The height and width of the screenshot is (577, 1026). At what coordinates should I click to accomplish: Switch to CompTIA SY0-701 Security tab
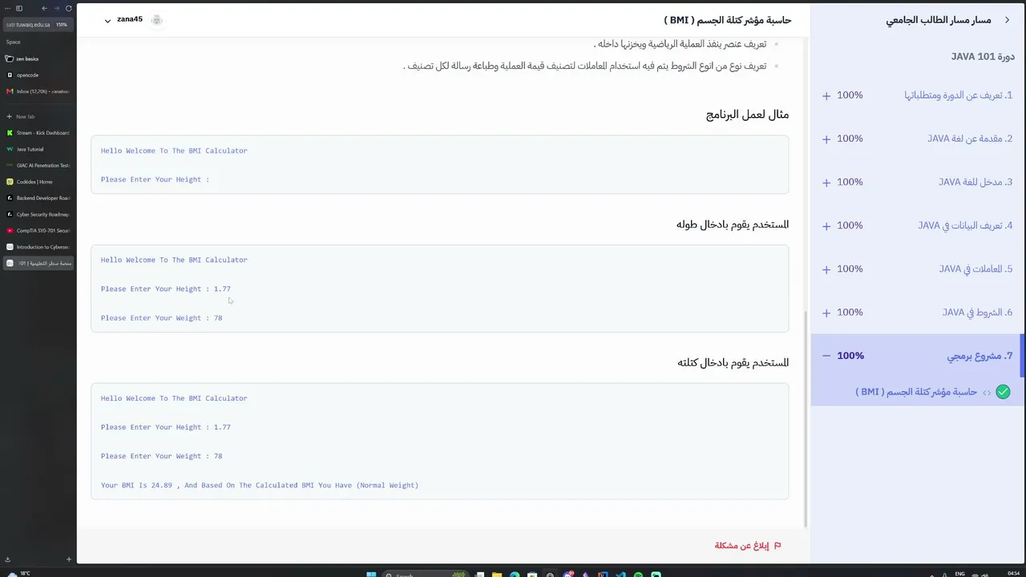(x=38, y=231)
